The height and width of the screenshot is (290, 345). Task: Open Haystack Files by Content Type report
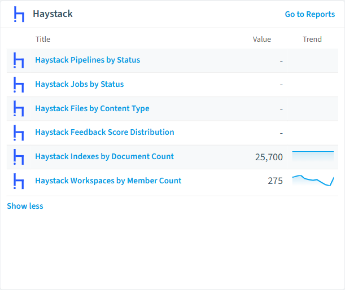pos(92,108)
